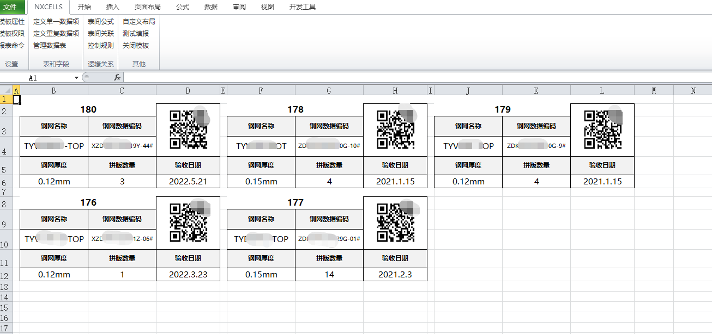The width and height of the screenshot is (712, 334).
Task: Select the column D header
Action: click(188, 91)
